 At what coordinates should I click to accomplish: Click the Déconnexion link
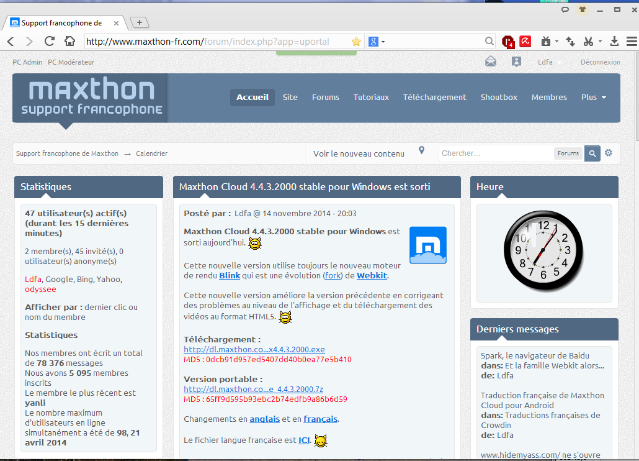pos(601,62)
